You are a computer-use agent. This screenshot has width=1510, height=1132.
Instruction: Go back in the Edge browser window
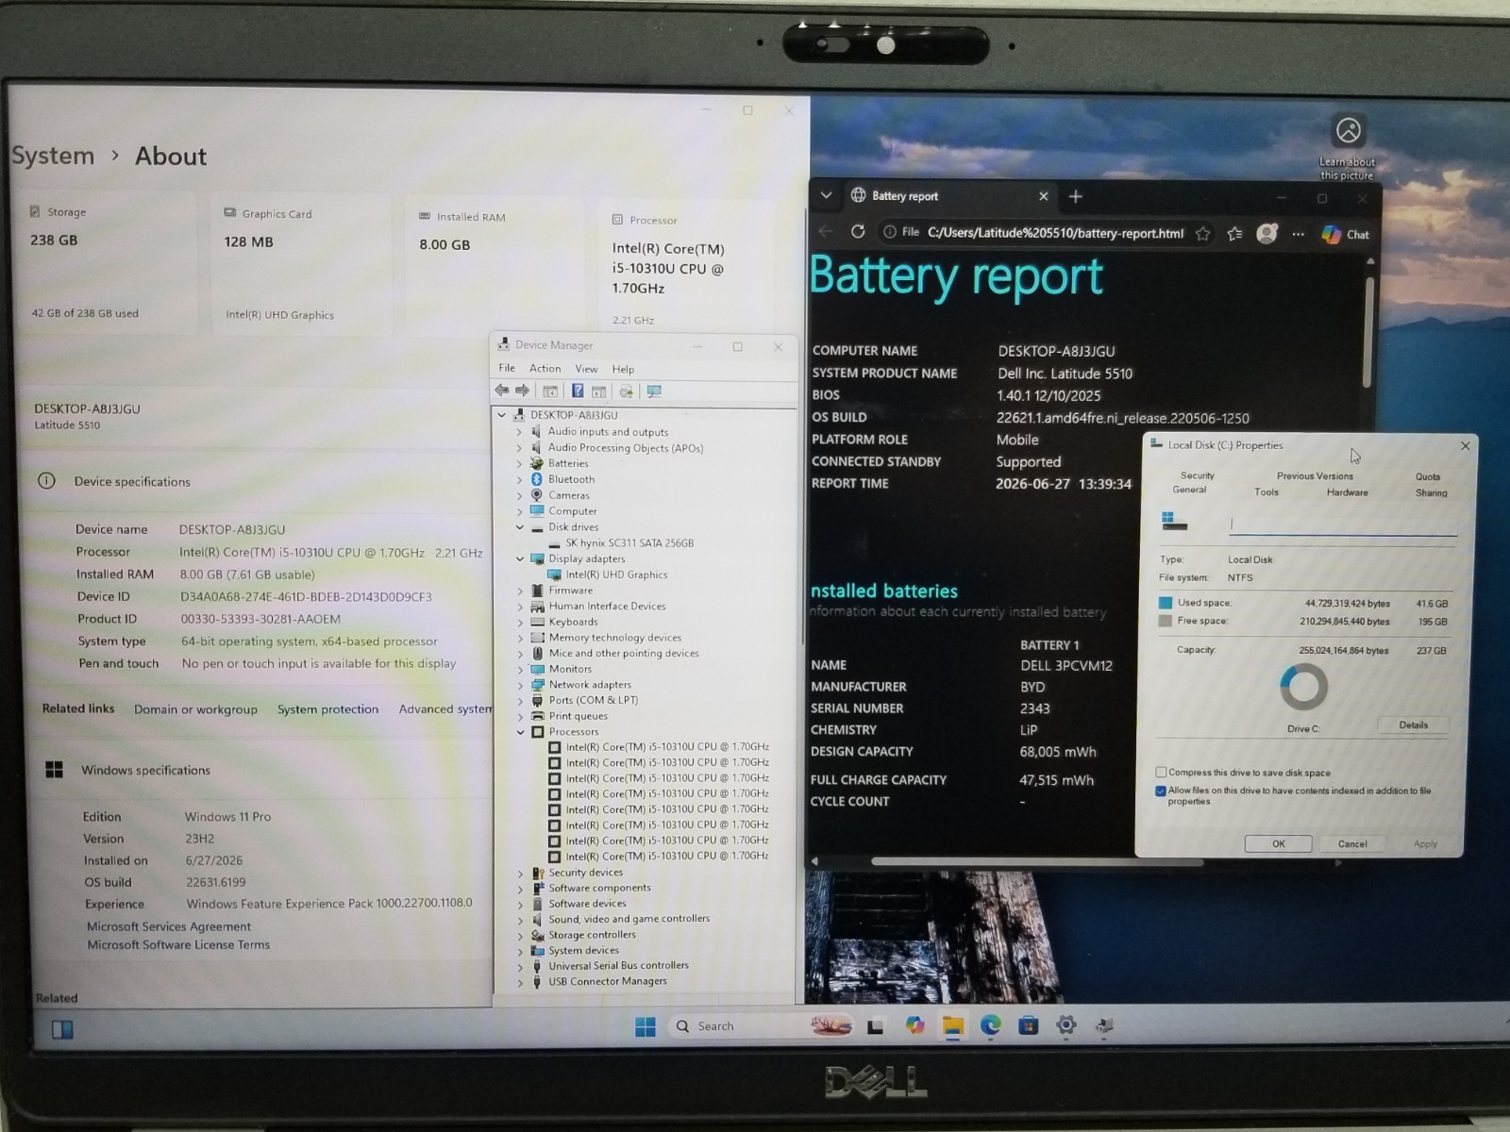click(x=826, y=231)
